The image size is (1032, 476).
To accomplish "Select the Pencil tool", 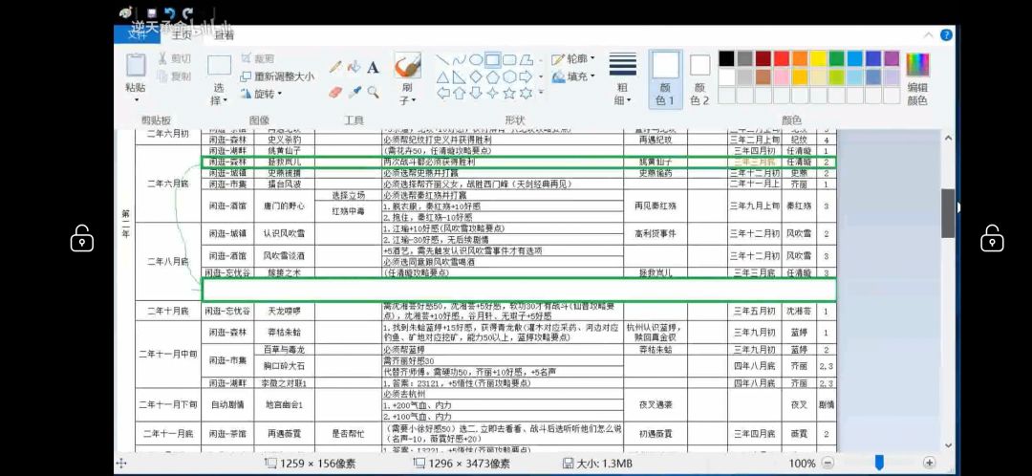I will (335, 67).
